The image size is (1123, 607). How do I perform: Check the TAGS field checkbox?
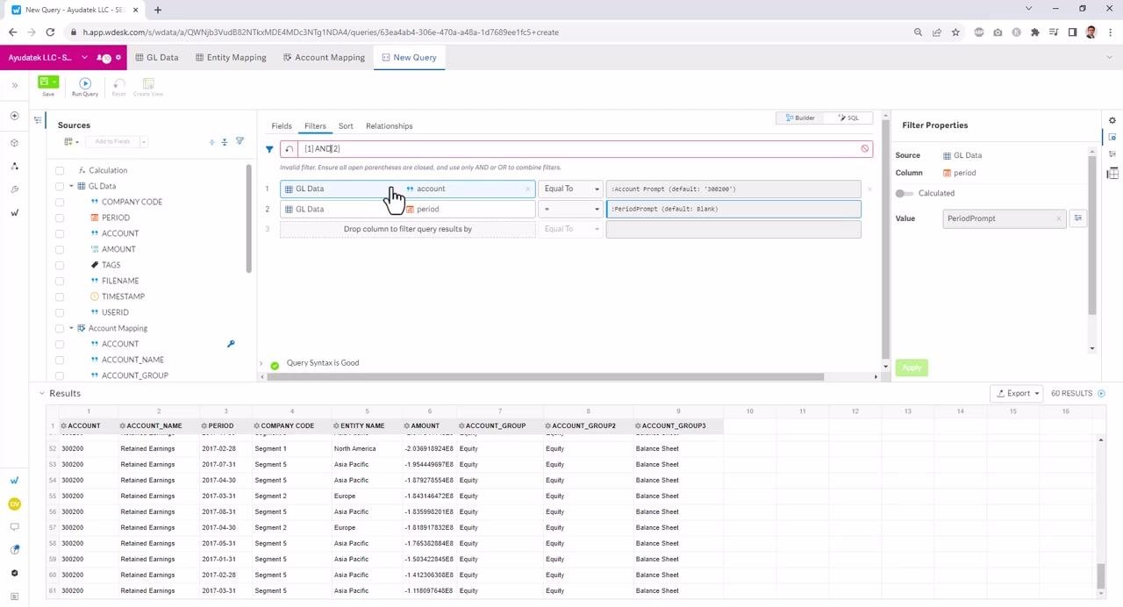tap(60, 265)
